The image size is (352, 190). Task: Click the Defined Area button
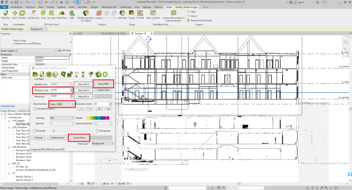[x=57, y=138]
